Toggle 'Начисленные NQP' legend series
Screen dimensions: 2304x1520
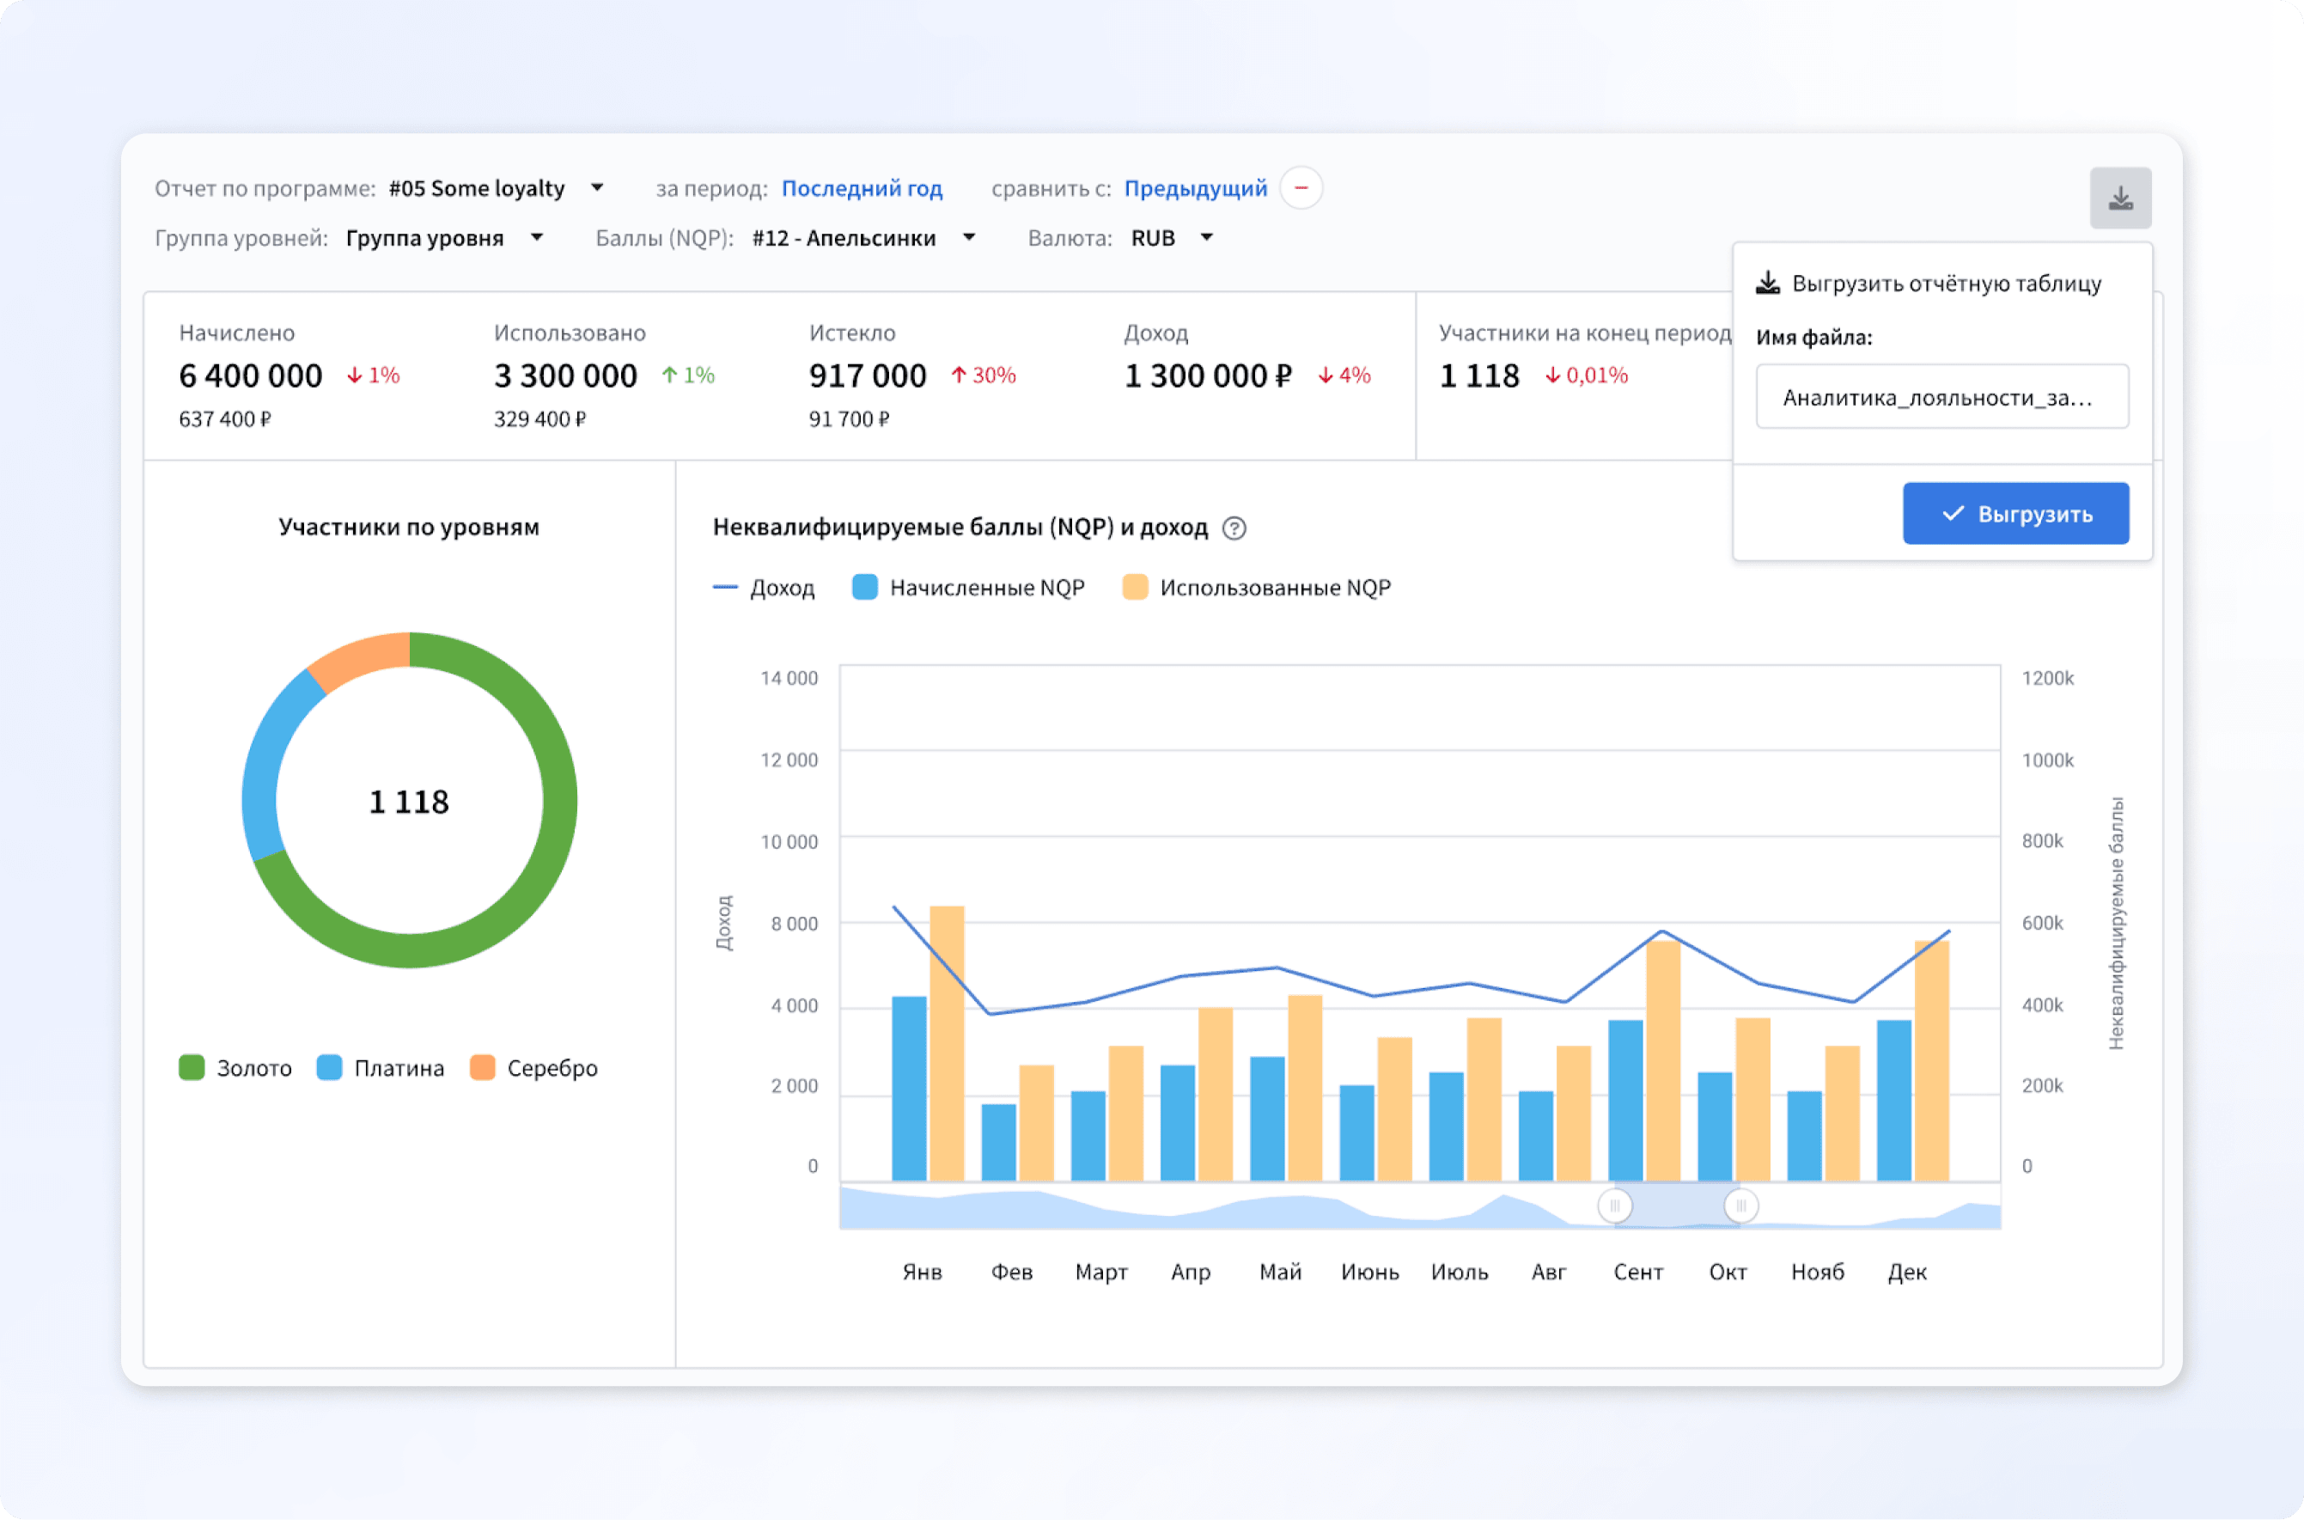(x=968, y=589)
